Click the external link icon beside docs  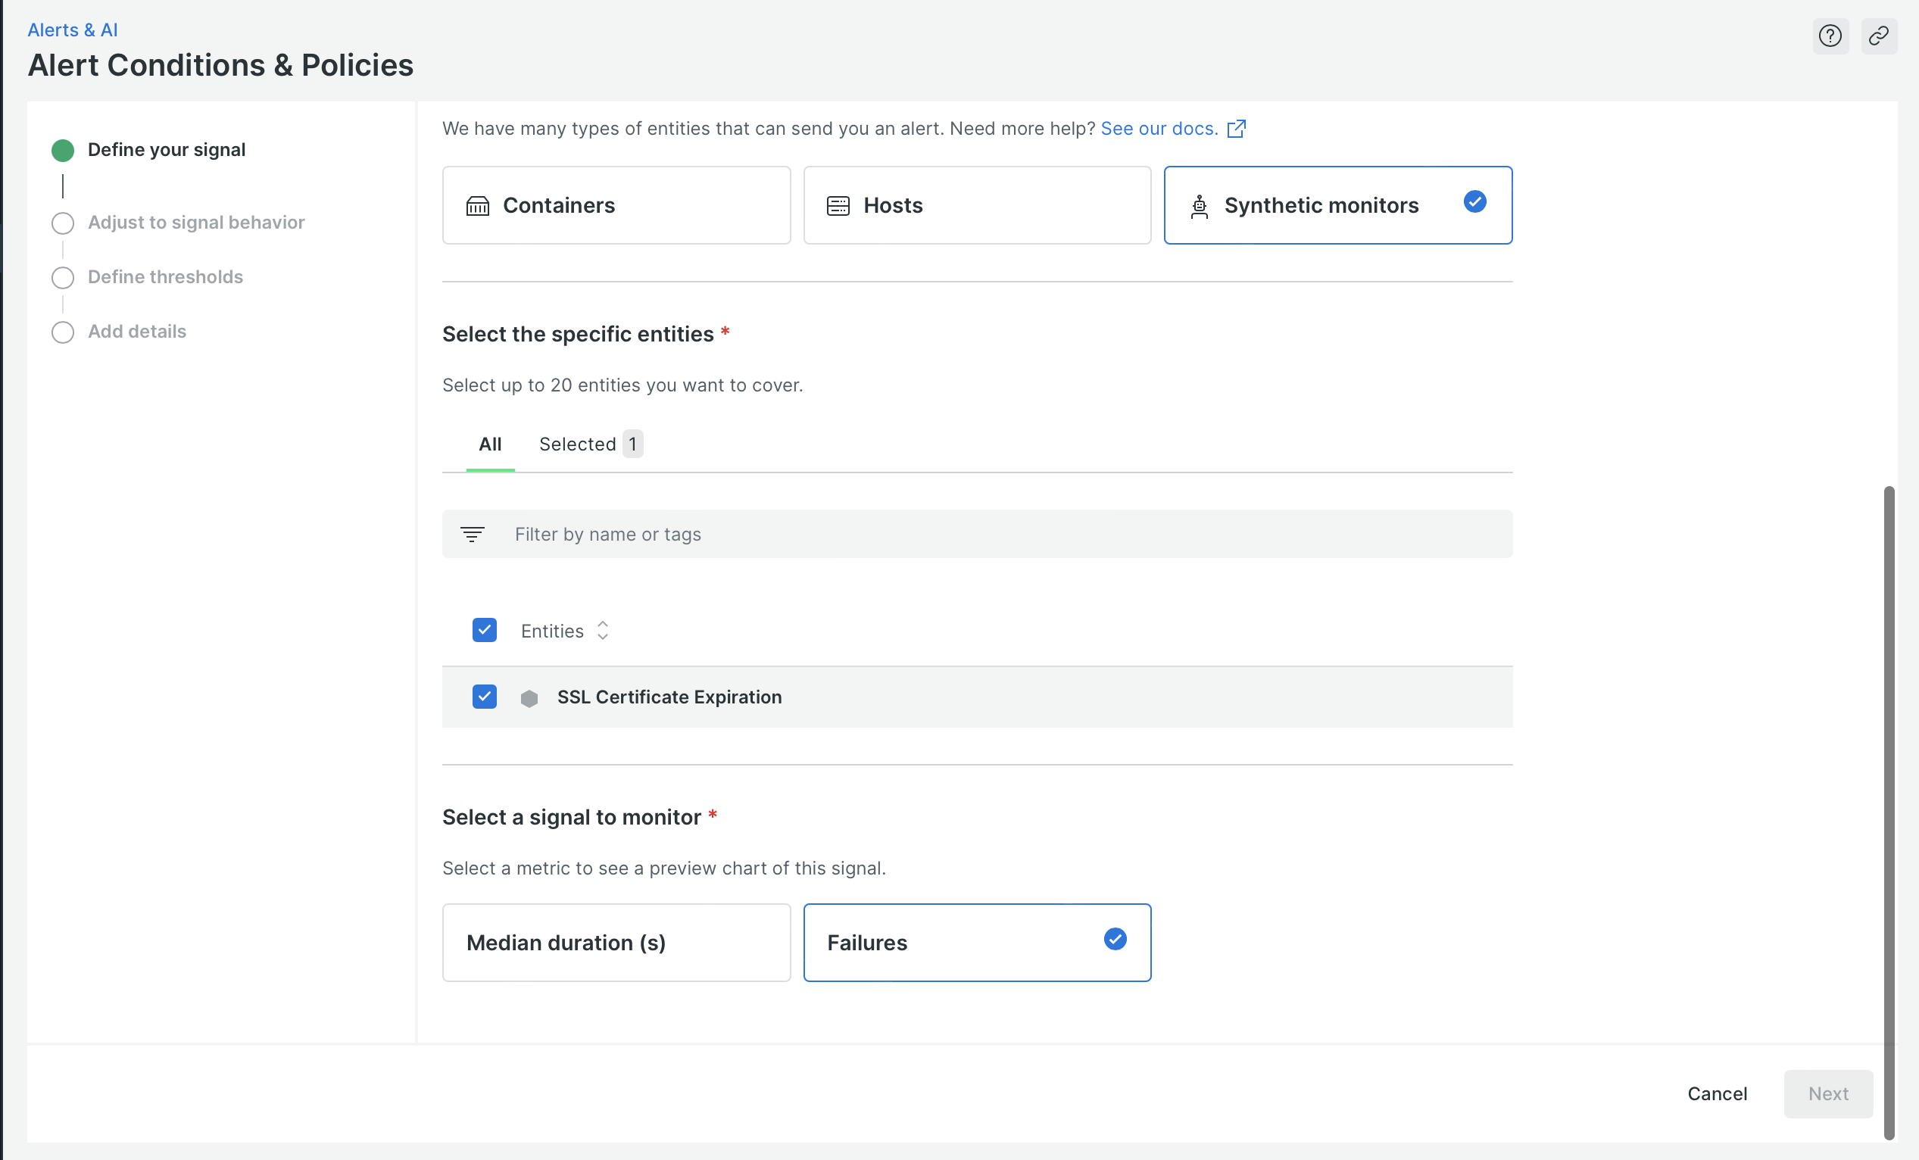click(1236, 129)
